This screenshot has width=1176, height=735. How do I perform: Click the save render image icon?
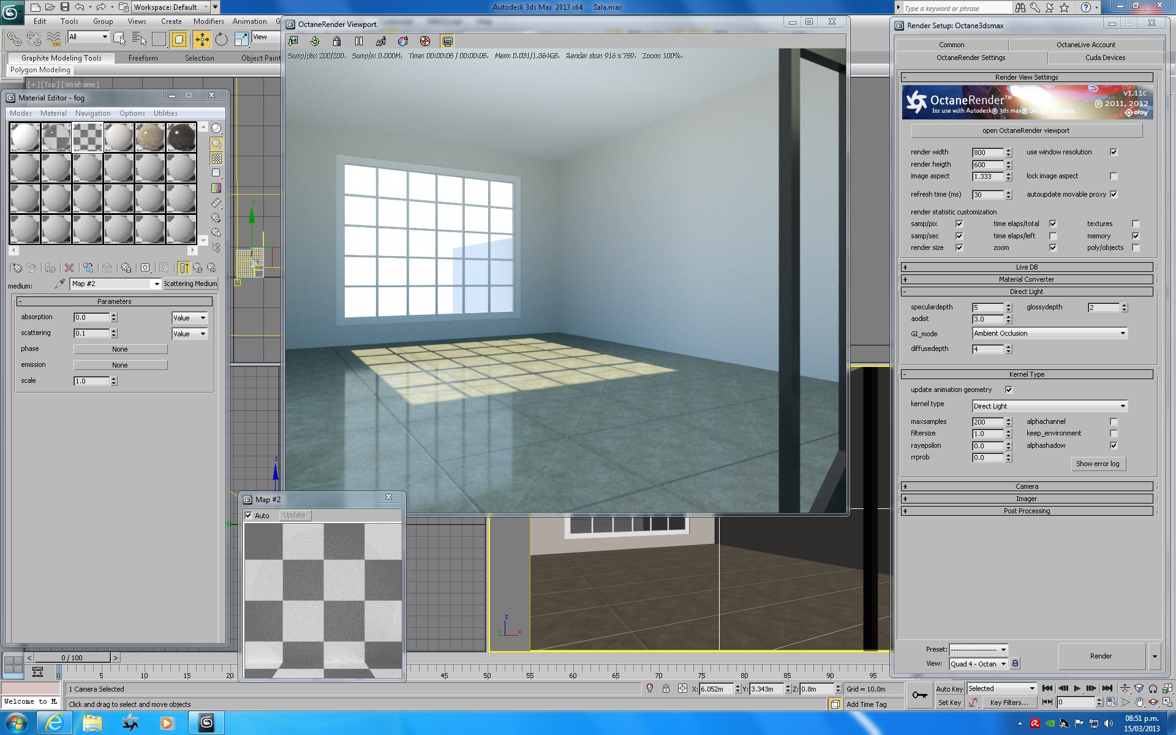pos(293,41)
